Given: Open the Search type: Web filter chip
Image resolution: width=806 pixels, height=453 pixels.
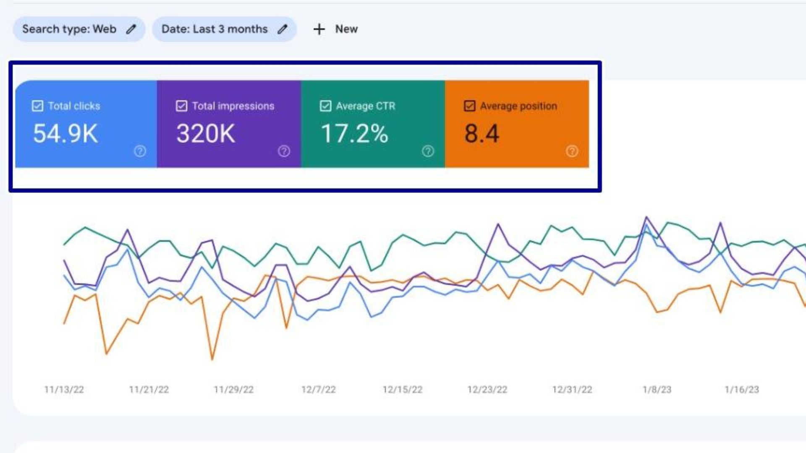Looking at the screenshot, I should pos(69,29).
